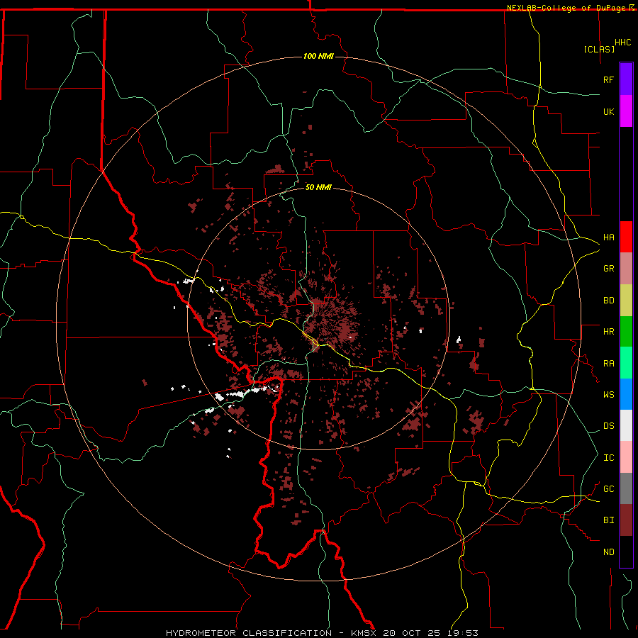Click the dark green HR swatch
This screenshot has width=638, height=638.
[626, 332]
